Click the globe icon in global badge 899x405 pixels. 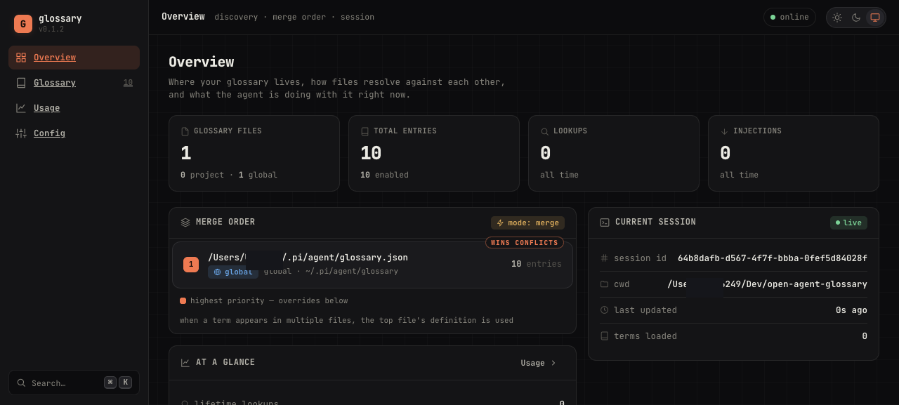(x=217, y=272)
